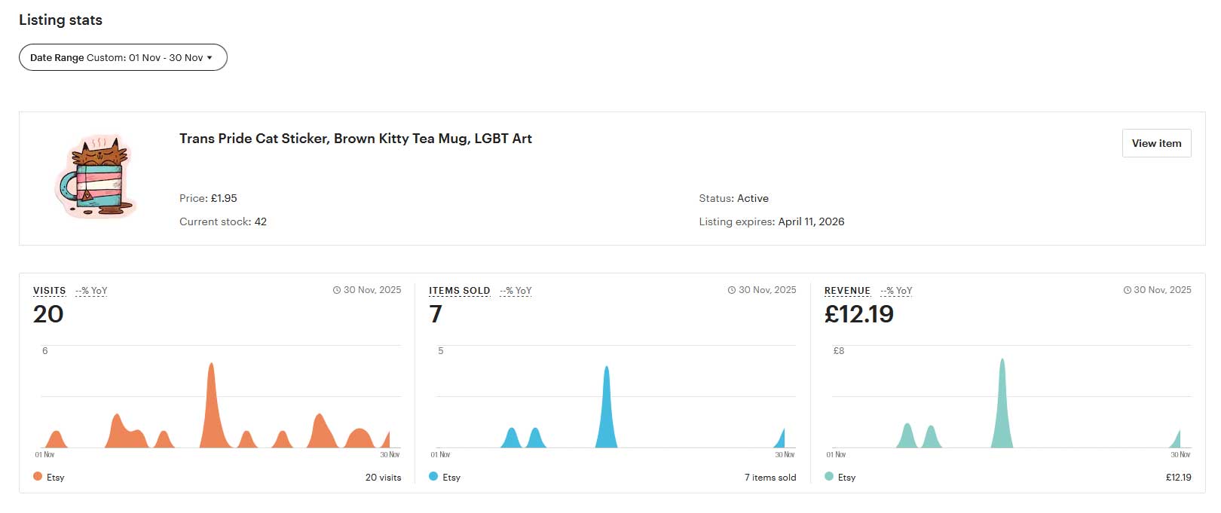The image size is (1221, 513).
Task: Click the YoY percentage beside REVENUE
Action: pyautogui.click(x=896, y=291)
